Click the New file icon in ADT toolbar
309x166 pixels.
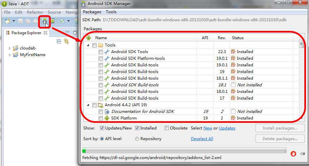pyautogui.click(x=8, y=21)
